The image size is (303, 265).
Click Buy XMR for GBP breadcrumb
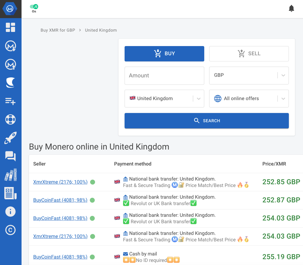click(x=58, y=30)
